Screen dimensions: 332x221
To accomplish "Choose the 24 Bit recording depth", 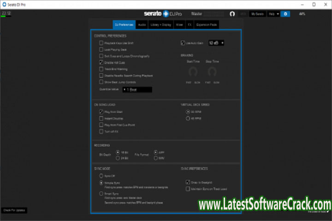I will point(119,158).
